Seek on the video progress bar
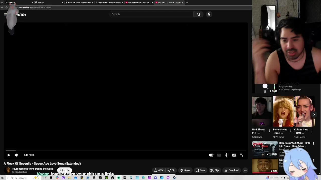 click(x=125, y=150)
